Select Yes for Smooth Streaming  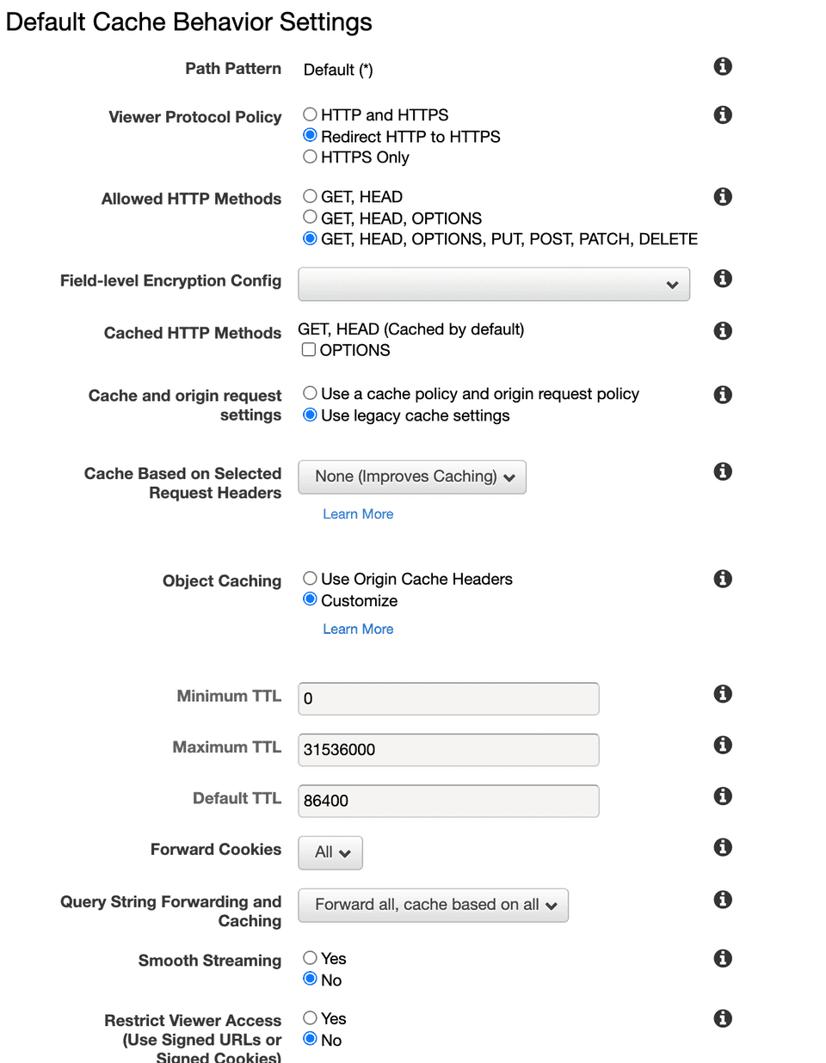pyautogui.click(x=311, y=958)
